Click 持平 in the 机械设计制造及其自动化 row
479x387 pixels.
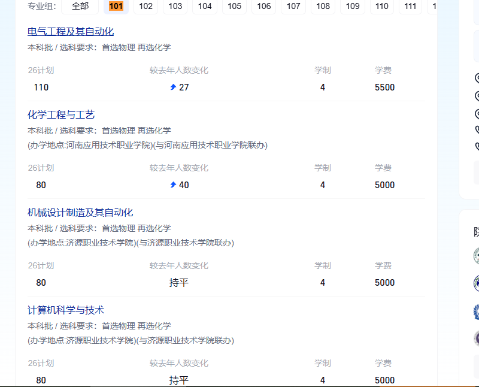[x=179, y=282]
